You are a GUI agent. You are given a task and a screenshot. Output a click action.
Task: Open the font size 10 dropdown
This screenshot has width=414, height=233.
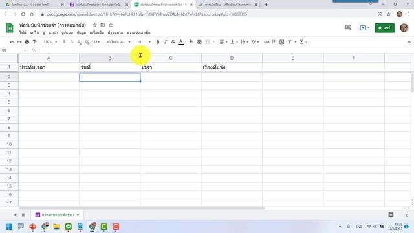(144, 42)
